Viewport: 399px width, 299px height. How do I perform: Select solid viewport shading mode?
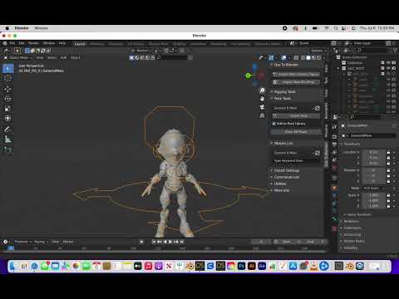point(308,57)
